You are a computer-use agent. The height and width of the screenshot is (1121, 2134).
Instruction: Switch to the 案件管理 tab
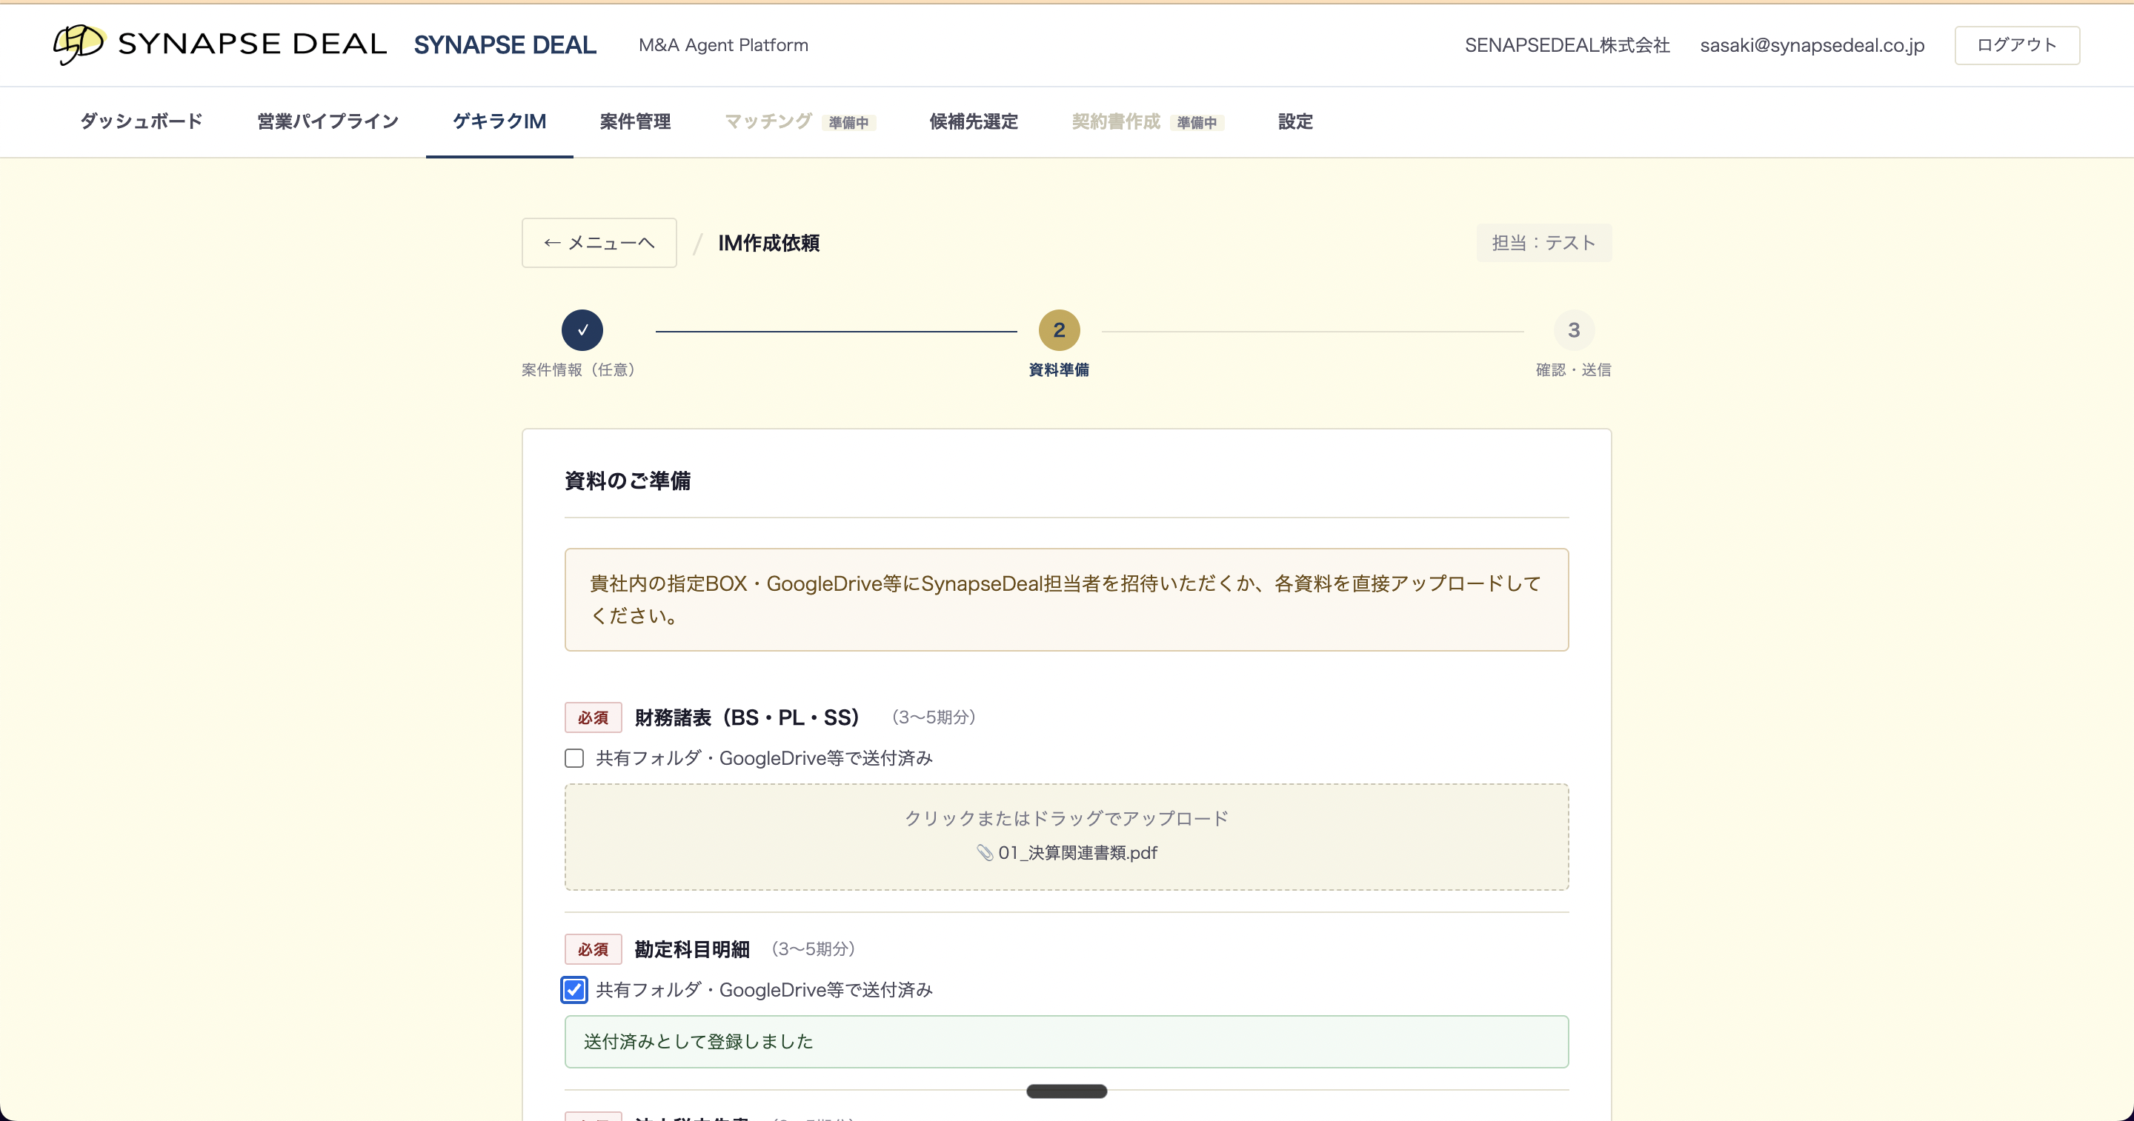point(634,121)
